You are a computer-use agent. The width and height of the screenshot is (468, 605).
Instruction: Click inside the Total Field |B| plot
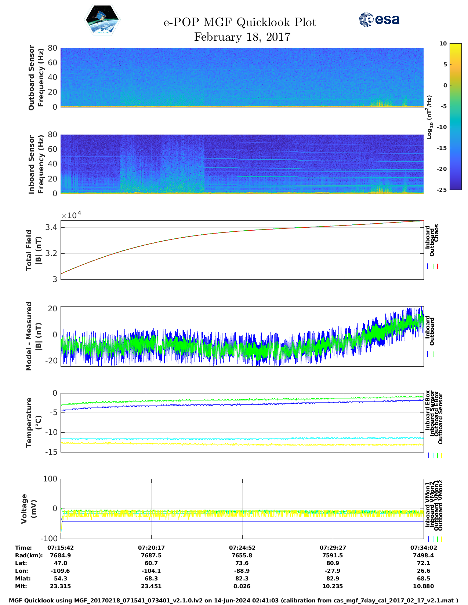click(242, 250)
